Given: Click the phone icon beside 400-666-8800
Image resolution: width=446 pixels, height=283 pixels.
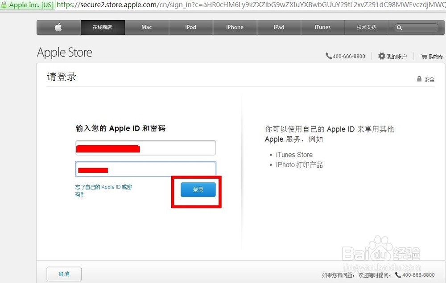Looking at the screenshot, I should click(x=330, y=56).
